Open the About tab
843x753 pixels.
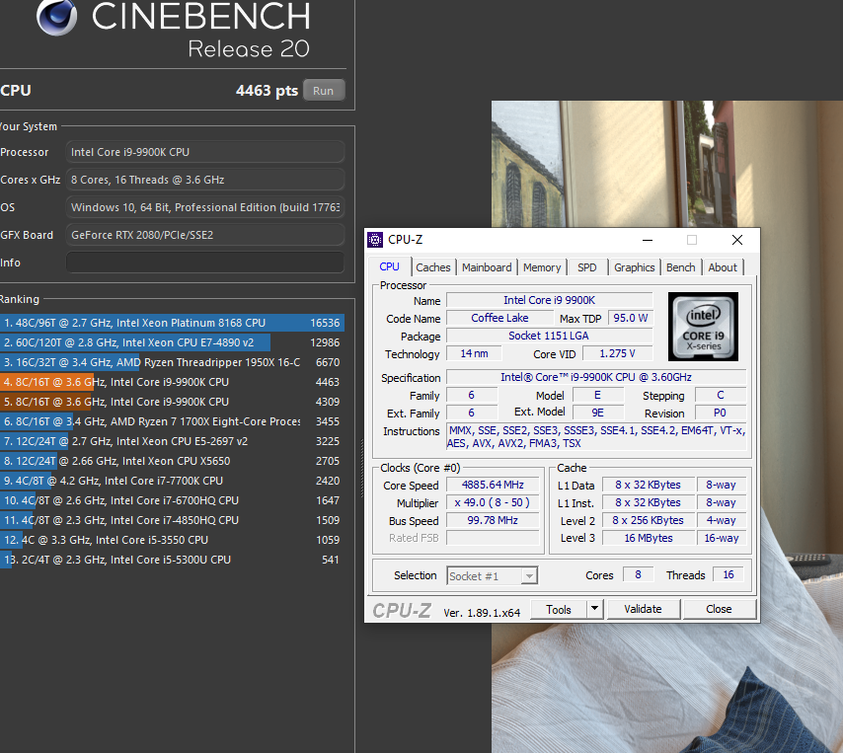(x=723, y=267)
